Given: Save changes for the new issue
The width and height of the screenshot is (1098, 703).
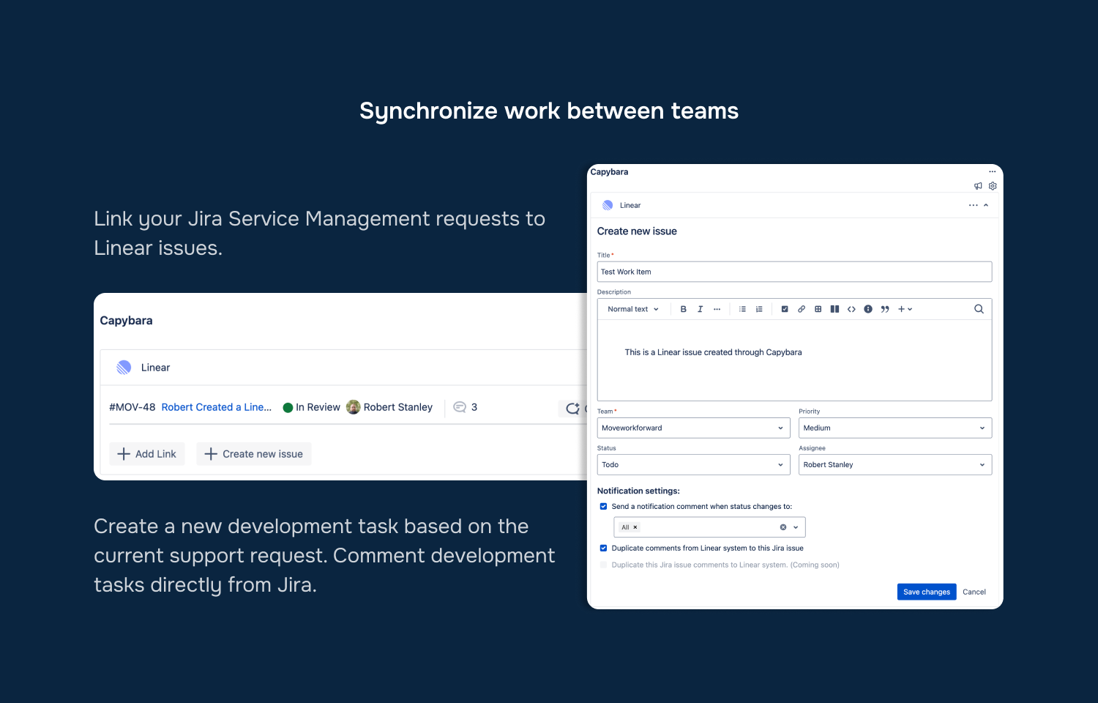Looking at the screenshot, I should (x=926, y=592).
